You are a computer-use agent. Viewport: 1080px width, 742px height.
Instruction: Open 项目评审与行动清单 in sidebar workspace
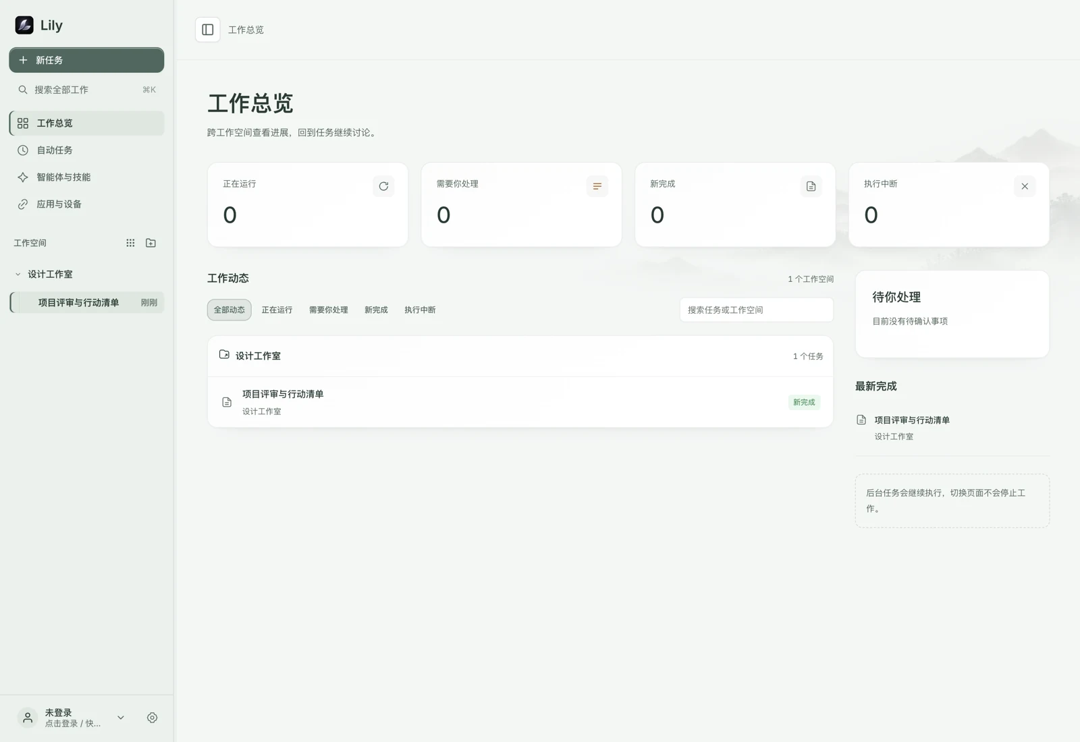(x=86, y=302)
